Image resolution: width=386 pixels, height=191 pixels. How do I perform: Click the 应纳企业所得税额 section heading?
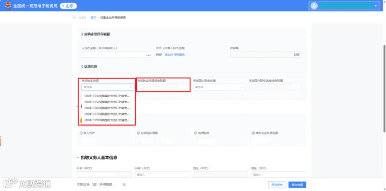click(97, 34)
